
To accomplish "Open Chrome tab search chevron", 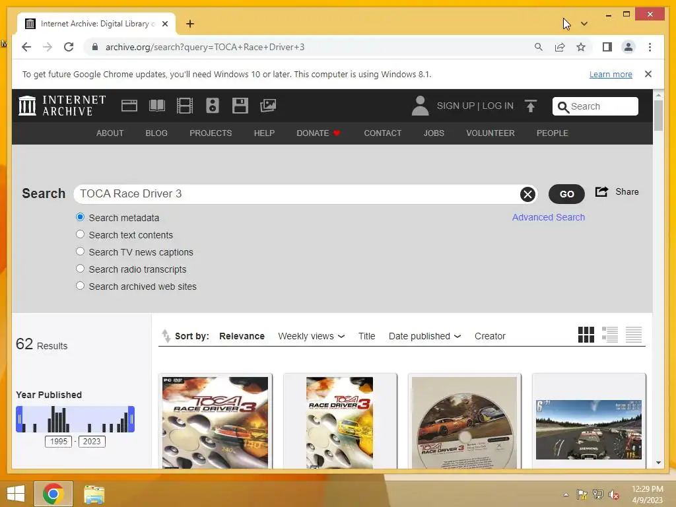I will [x=584, y=24].
